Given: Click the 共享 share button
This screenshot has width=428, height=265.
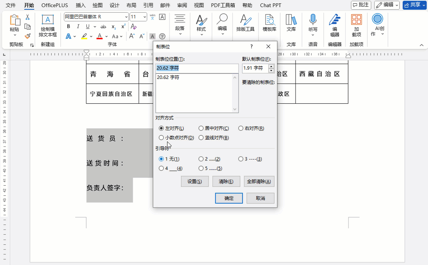Looking at the screenshot, I should [x=414, y=5].
